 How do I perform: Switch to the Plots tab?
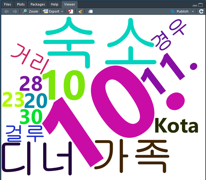point(21,4)
